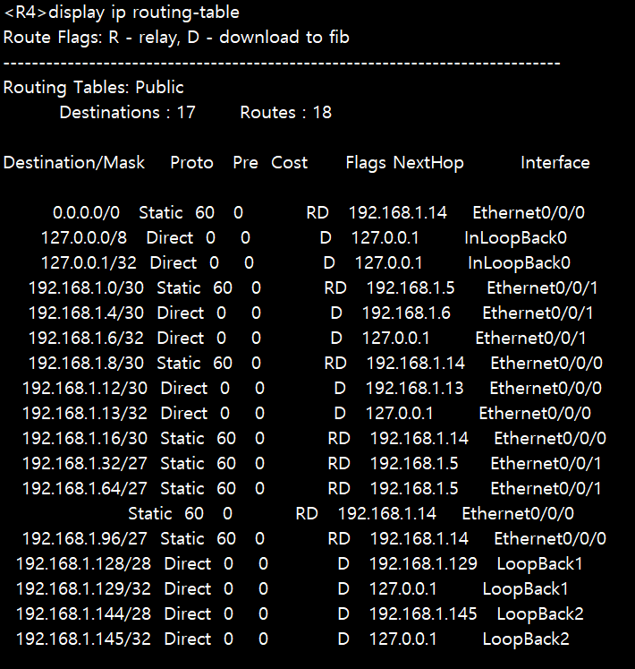635x669 pixels.
Task: Select destination '192.168.1.32/27'
Action: pyautogui.click(x=85, y=464)
